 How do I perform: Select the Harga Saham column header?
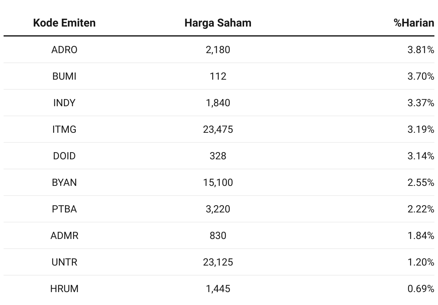tap(218, 23)
